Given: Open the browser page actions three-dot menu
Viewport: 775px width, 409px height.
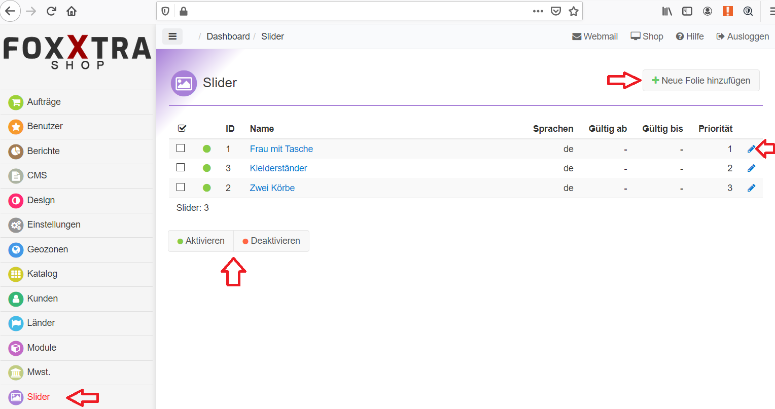Looking at the screenshot, I should (538, 11).
